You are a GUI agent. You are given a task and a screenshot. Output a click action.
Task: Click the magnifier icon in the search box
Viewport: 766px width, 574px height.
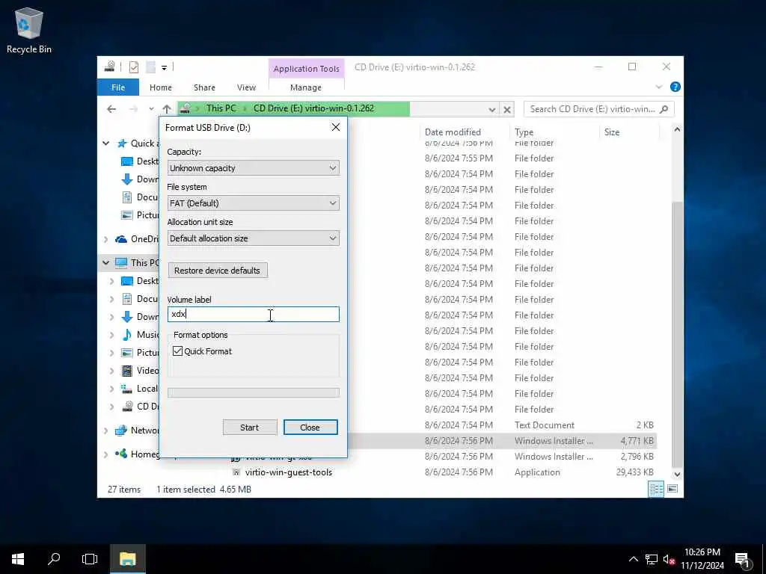point(664,109)
